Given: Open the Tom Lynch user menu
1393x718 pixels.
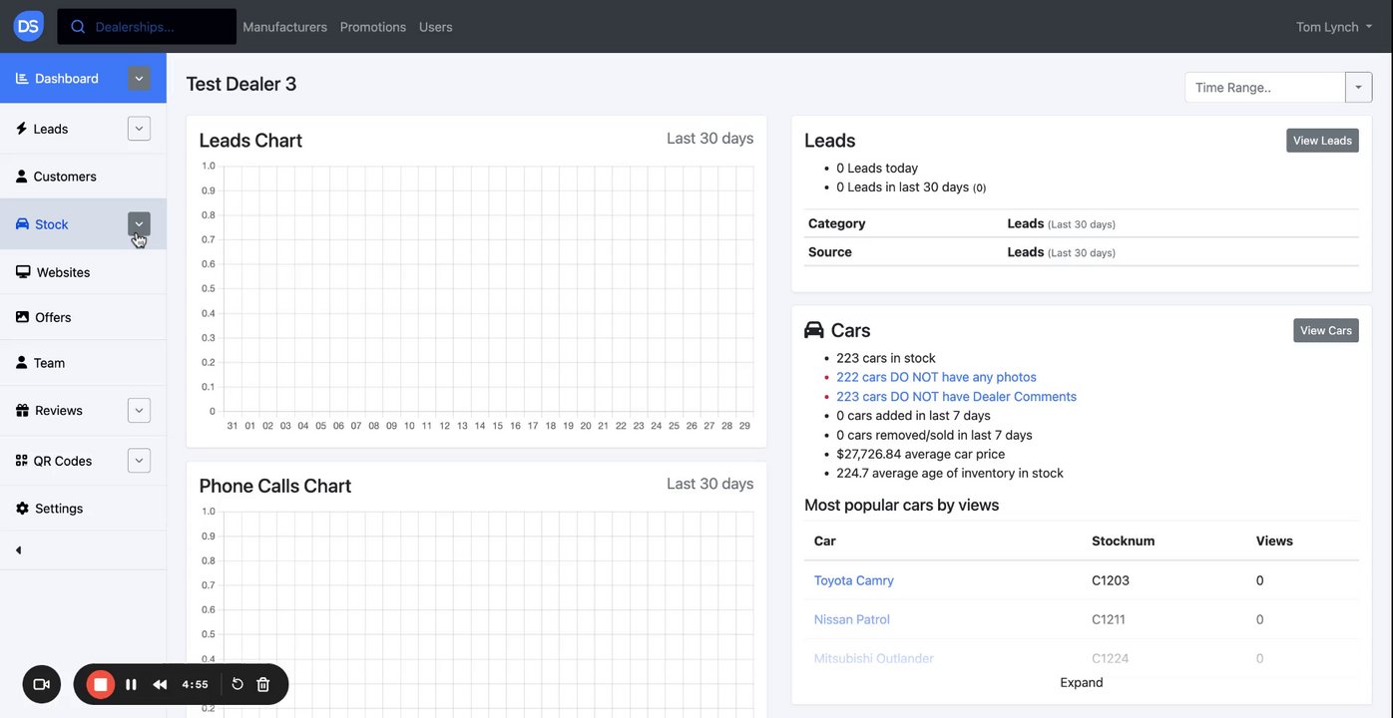Looking at the screenshot, I should click(1334, 27).
